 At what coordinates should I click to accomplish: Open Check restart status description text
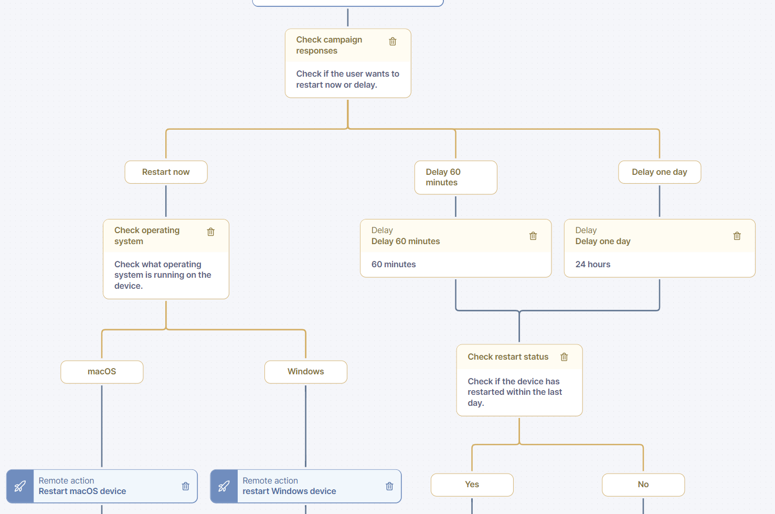(x=515, y=392)
